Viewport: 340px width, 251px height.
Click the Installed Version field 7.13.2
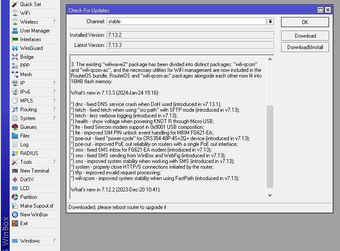coord(190,35)
